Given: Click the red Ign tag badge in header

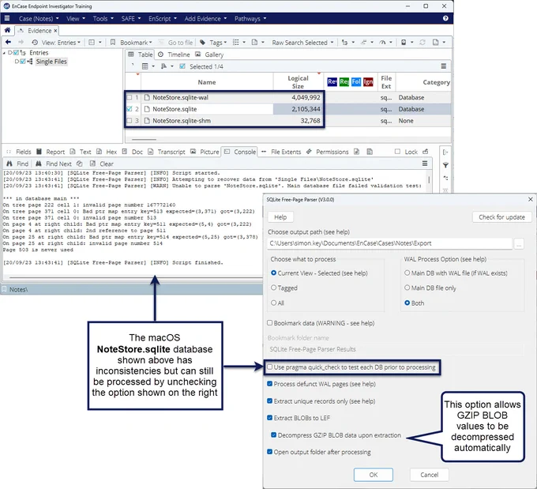Looking at the screenshot, I should point(368,82).
